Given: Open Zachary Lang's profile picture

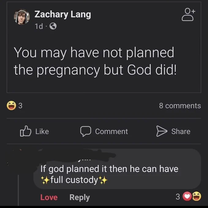Looking at the screenshot, I should point(22,17).
